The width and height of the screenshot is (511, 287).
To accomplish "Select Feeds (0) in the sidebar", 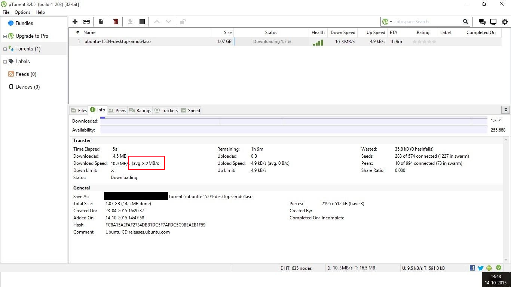I will click(26, 74).
